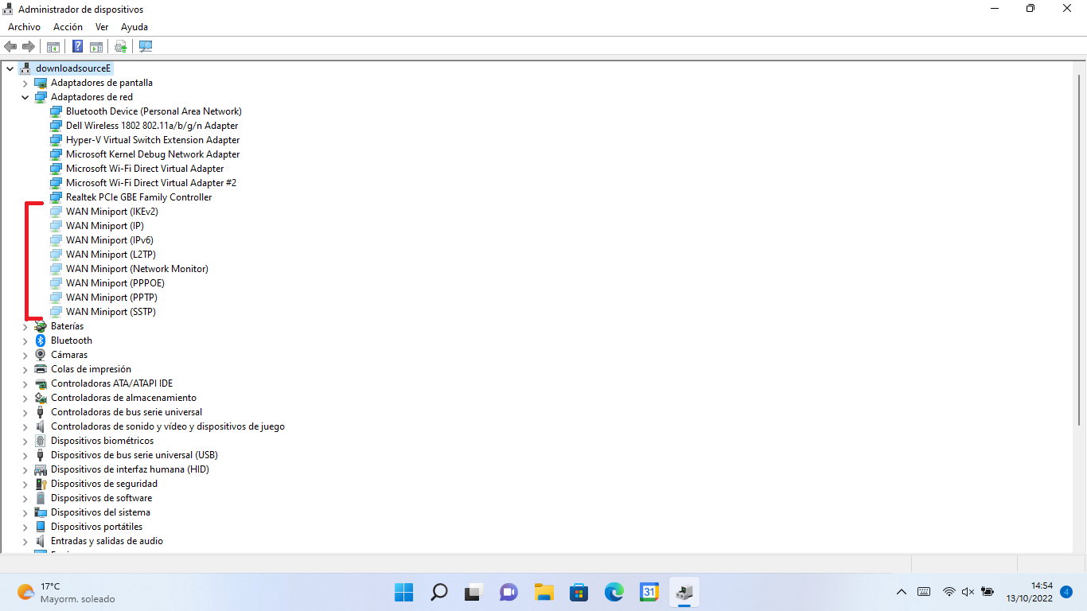Open the Archivo menu

[24, 27]
